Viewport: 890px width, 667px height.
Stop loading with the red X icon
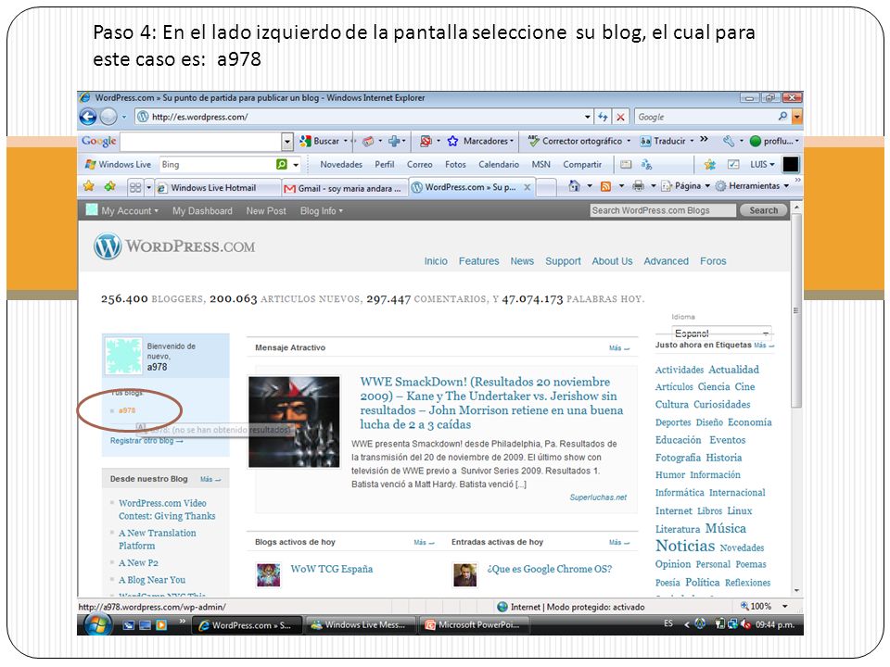[x=621, y=117]
